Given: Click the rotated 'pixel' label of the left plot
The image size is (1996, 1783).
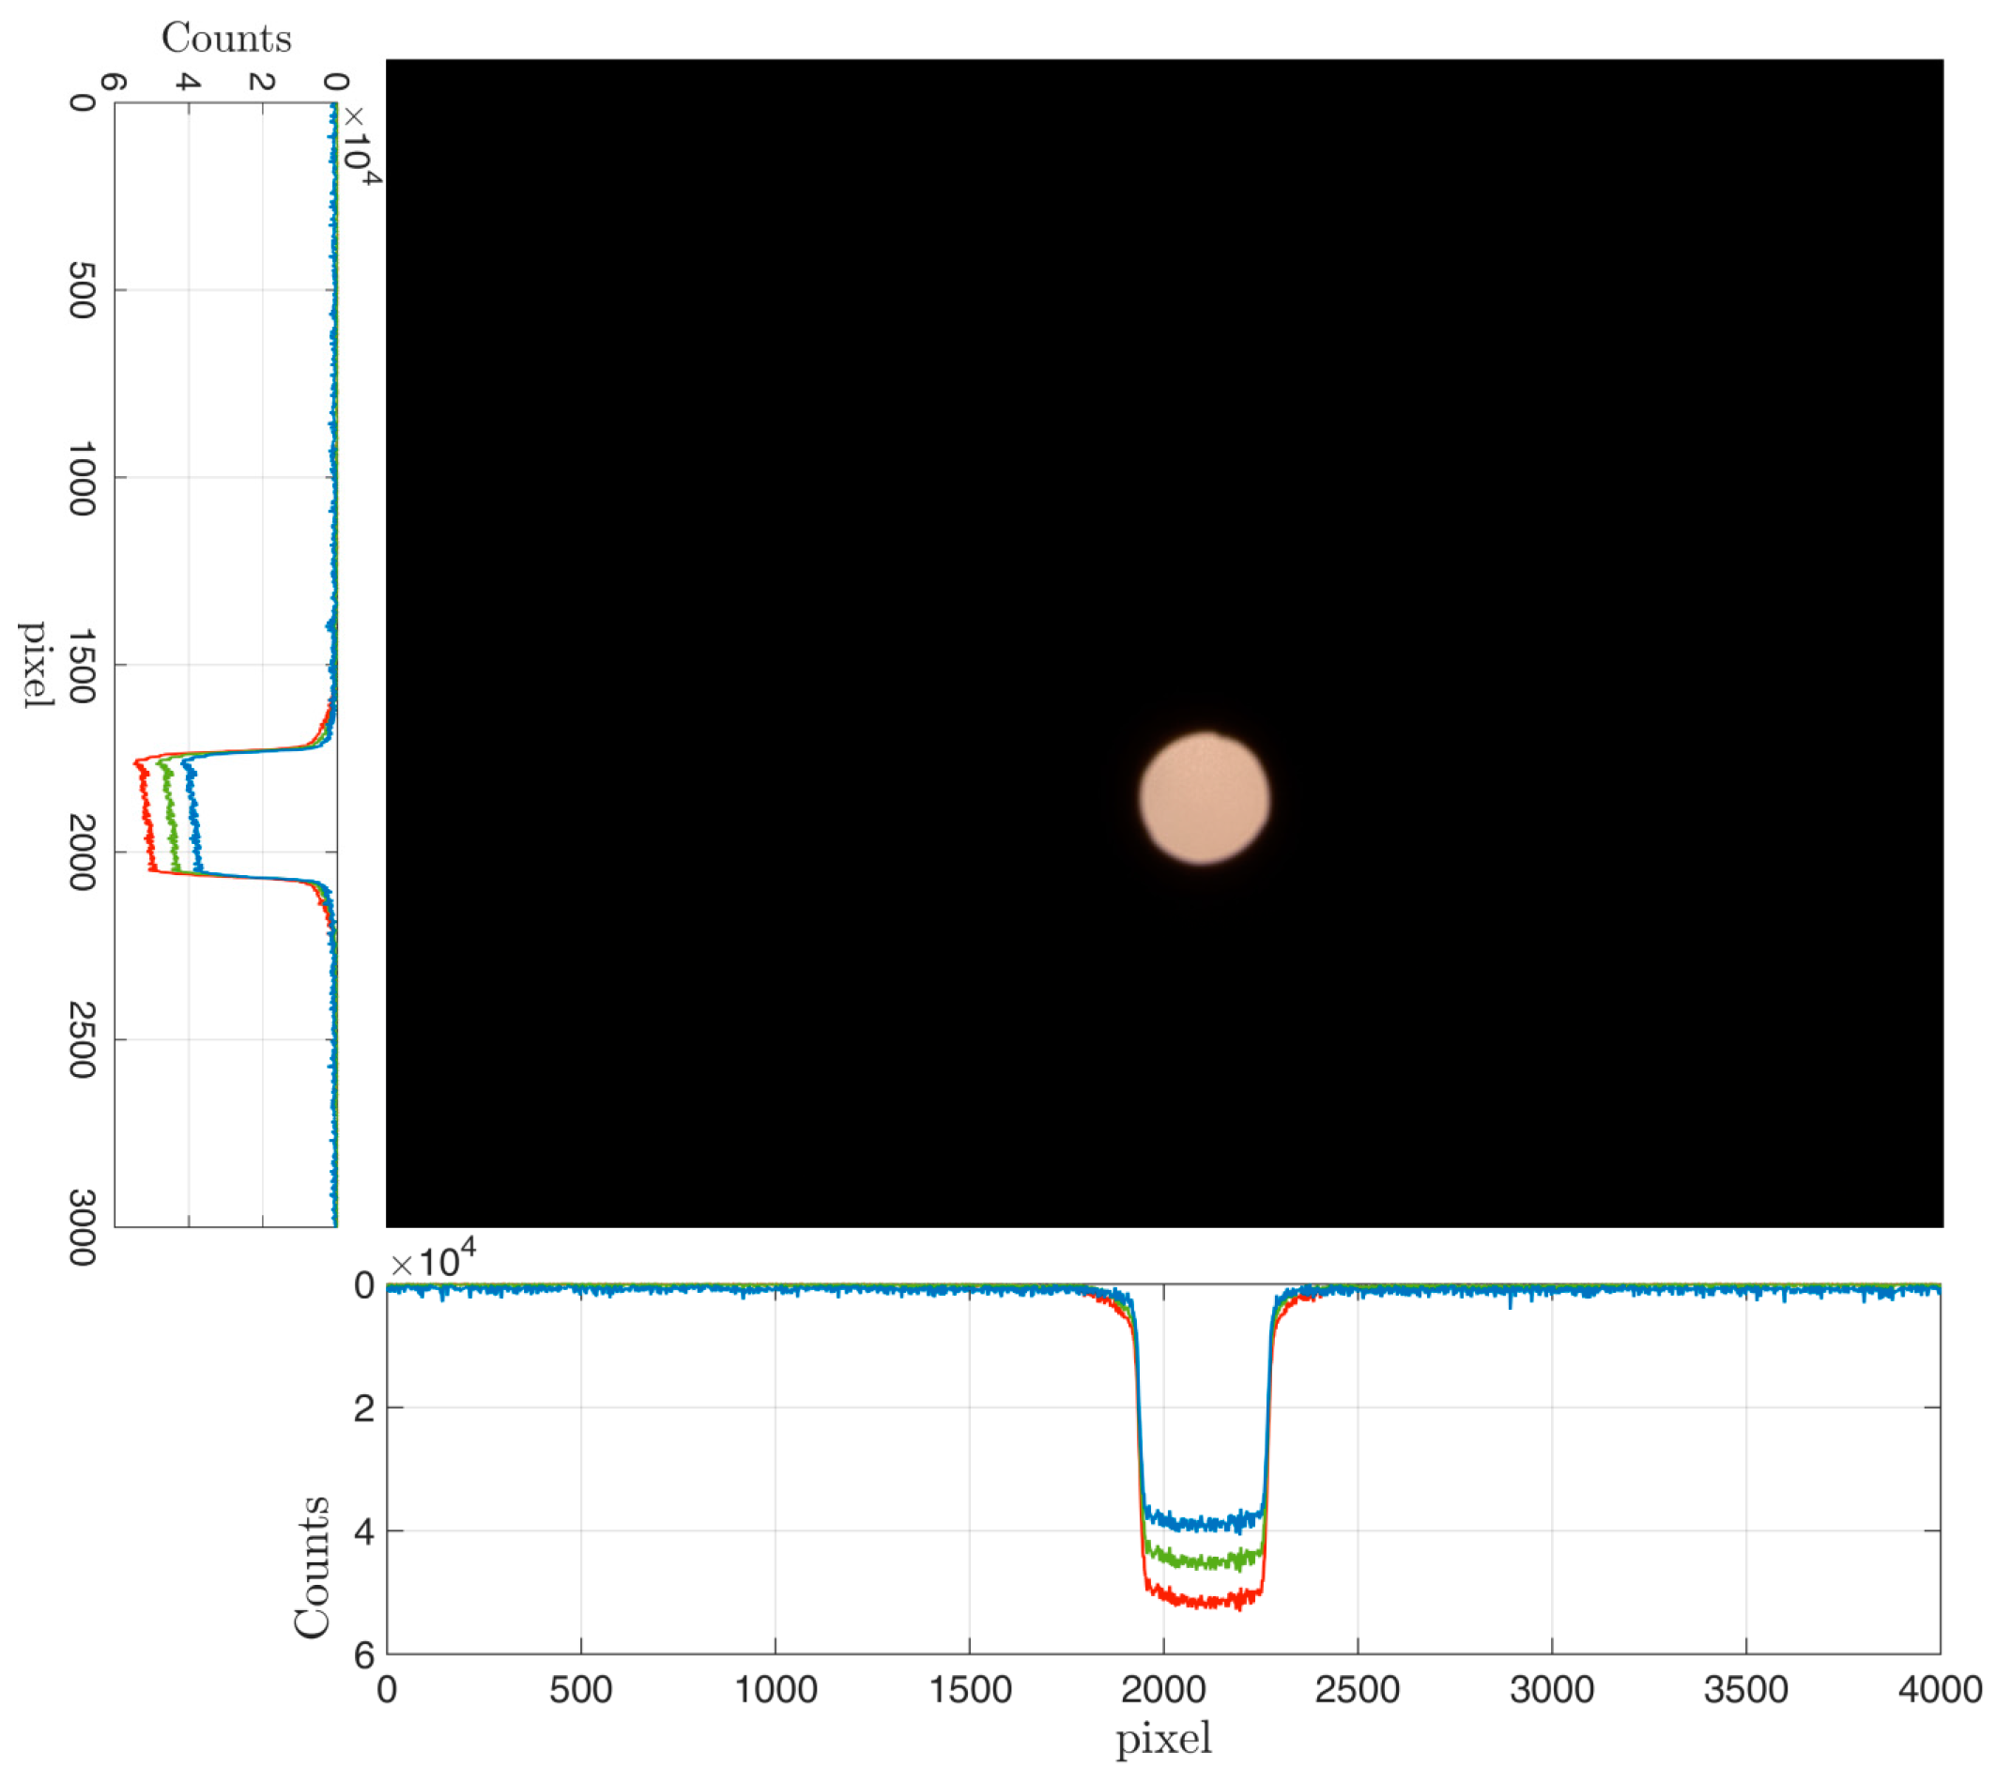Looking at the screenshot, I should coord(36,663).
